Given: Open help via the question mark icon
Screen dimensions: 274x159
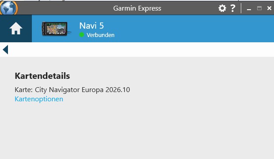Looking at the screenshot, I should pyautogui.click(x=233, y=8).
